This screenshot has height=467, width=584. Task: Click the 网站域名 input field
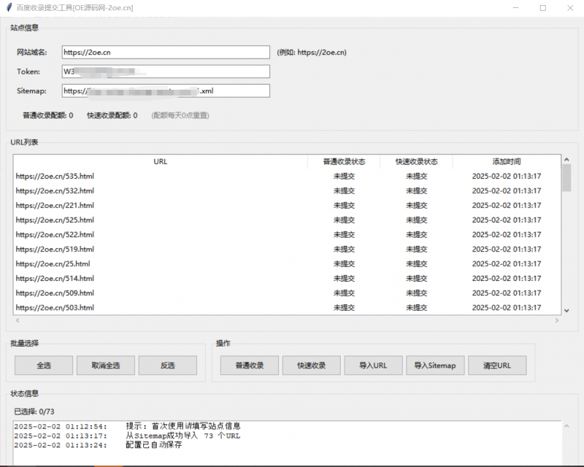point(164,52)
